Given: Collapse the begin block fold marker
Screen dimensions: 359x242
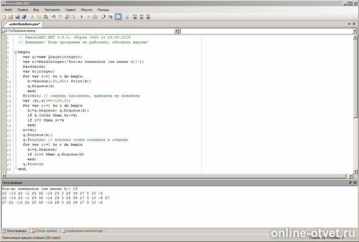Looking at the screenshot, I should (16, 52).
